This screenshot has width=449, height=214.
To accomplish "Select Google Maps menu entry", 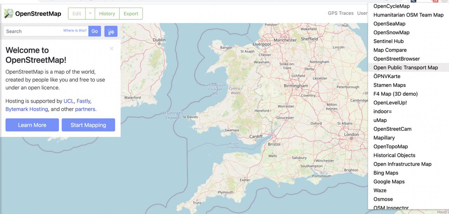I will click(409, 182).
